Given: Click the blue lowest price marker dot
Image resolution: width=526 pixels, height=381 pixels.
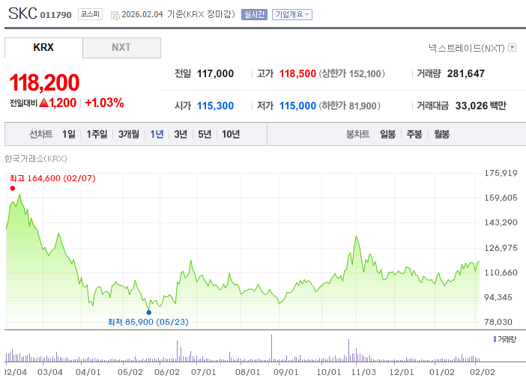Looking at the screenshot, I should pos(149,312).
